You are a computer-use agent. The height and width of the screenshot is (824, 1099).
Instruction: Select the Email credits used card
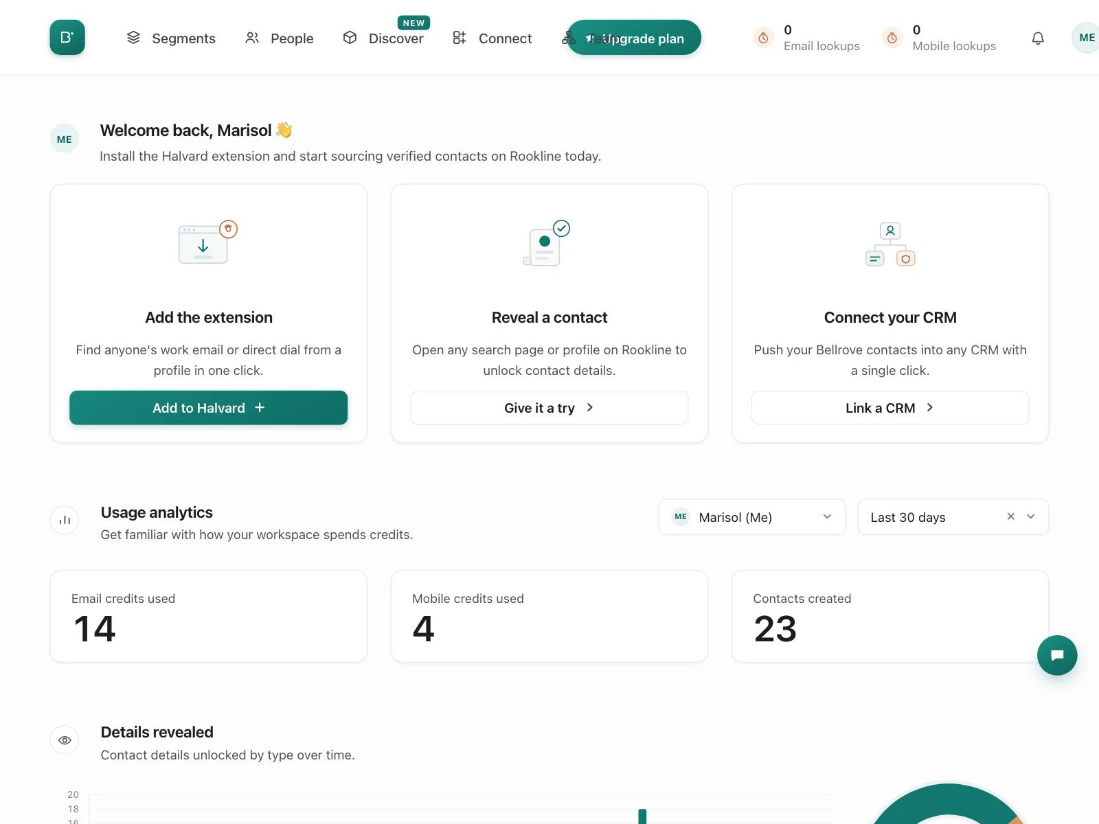(209, 617)
